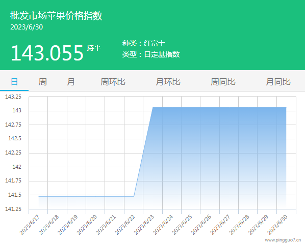Open the 周同比 tab
This screenshot has height=244, width=305.
223,82
